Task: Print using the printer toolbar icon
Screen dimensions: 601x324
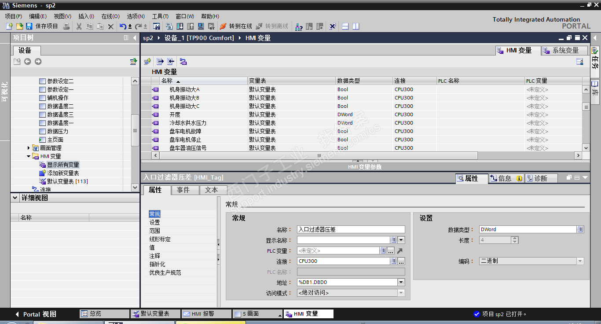Action: (66, 26)
